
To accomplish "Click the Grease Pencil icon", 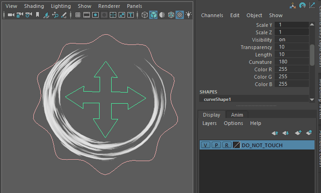I will coord(64,15).
